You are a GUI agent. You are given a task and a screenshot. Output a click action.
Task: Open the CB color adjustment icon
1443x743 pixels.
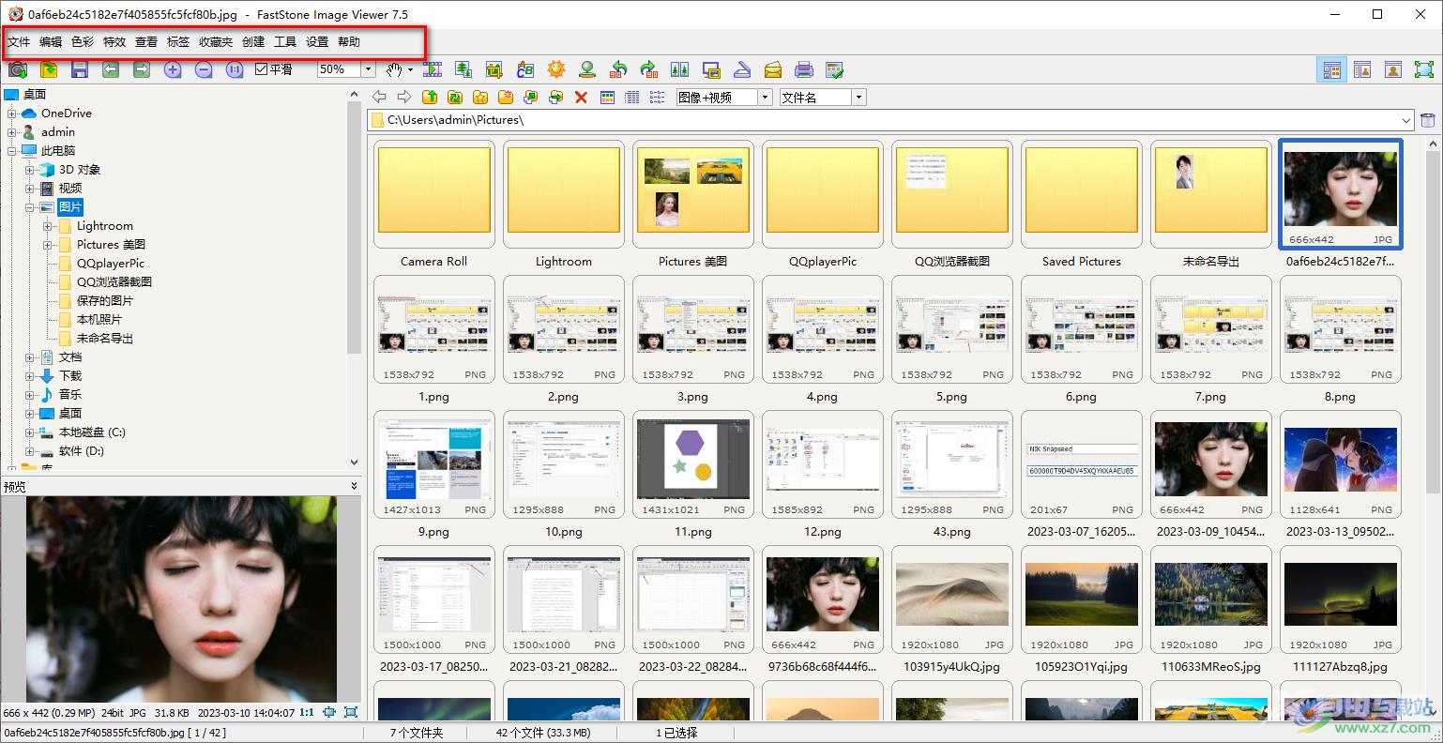[525, 69]
